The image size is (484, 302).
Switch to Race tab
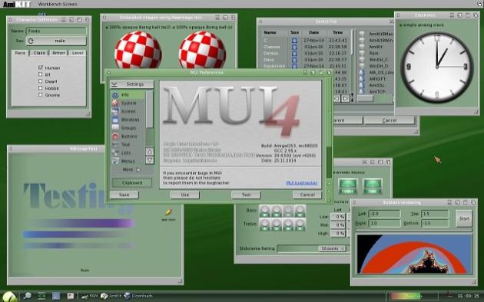coord(20,53)
